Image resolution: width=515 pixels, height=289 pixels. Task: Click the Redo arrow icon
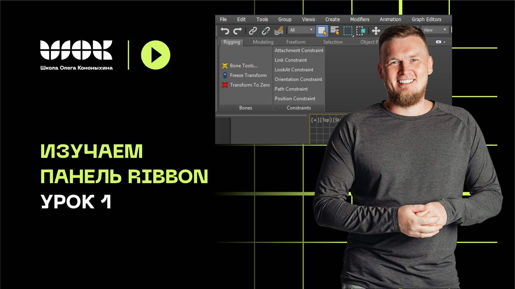pos(238,31)
